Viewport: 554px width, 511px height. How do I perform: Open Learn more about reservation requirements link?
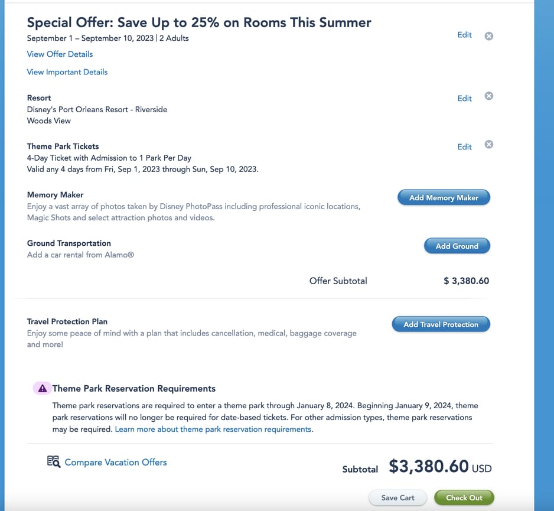[213, 429]
